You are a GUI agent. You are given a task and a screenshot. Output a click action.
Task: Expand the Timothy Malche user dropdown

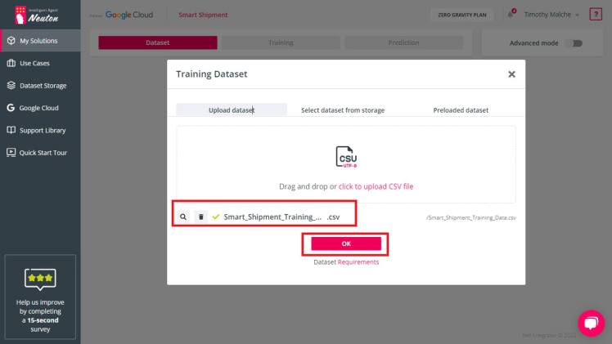click(551, 15)
